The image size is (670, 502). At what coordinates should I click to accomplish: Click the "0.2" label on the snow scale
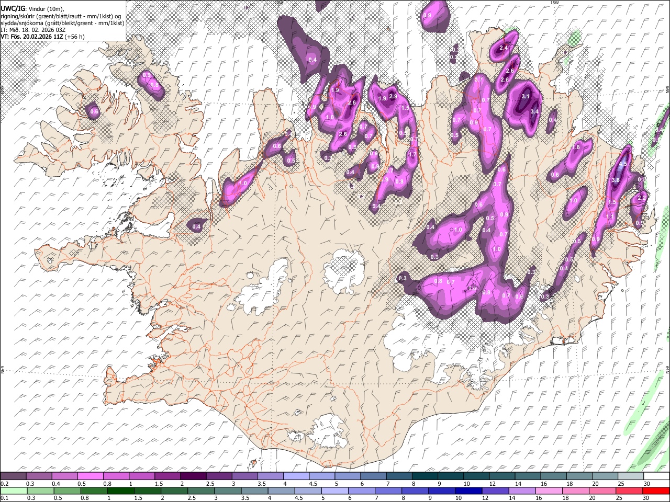4,484
